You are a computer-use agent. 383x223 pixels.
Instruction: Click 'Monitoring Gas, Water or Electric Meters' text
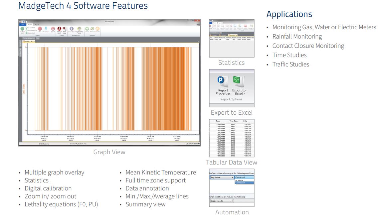click(x=324, y=27)
